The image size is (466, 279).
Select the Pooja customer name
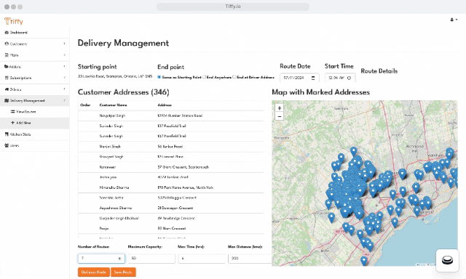pyautogui.click(x=104, y=228)
